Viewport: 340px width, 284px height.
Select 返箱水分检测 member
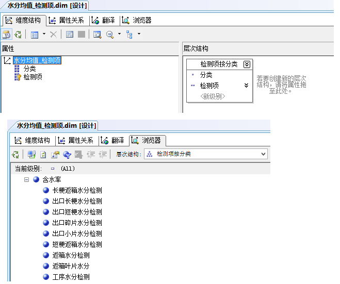[71, 256]
